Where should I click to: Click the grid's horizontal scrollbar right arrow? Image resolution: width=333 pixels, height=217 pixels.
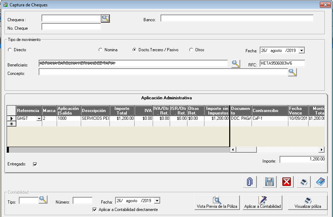tap(322, 149)
